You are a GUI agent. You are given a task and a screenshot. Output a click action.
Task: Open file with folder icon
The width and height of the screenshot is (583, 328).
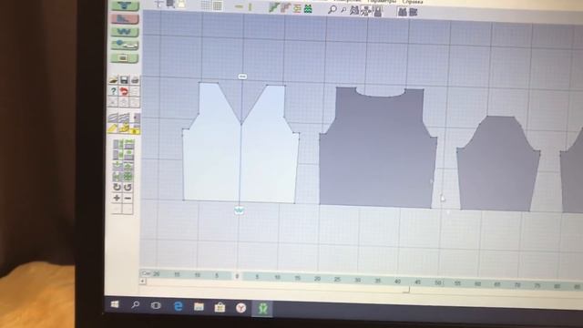click(113, 80)
